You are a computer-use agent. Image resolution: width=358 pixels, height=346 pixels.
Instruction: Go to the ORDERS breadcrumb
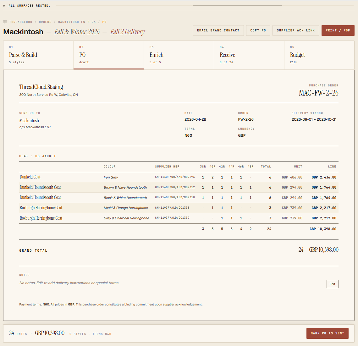tap(45, 22)
